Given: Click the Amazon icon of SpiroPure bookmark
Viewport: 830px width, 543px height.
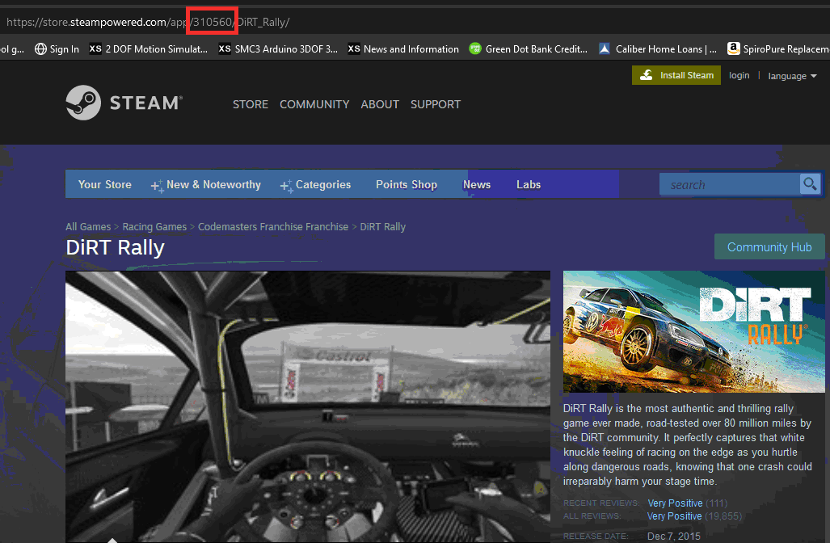Looking at the screenshot, I should (x=733, y=49).
